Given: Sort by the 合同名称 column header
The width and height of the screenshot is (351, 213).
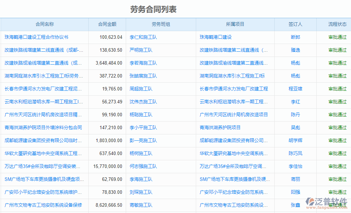Looking at the screenshot, I should point(45,24).
